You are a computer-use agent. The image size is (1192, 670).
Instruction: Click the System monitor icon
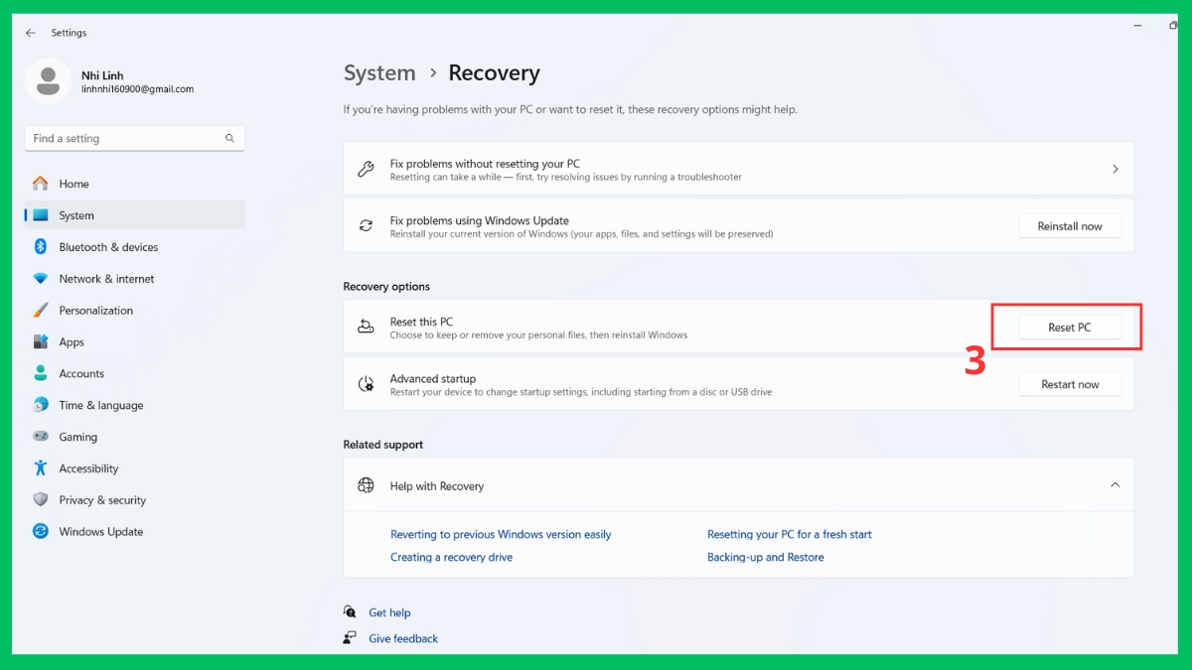(41, 215)
